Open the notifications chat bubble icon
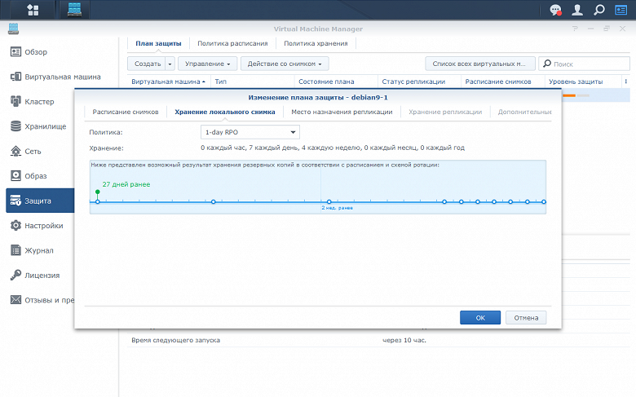 [555, 10]
